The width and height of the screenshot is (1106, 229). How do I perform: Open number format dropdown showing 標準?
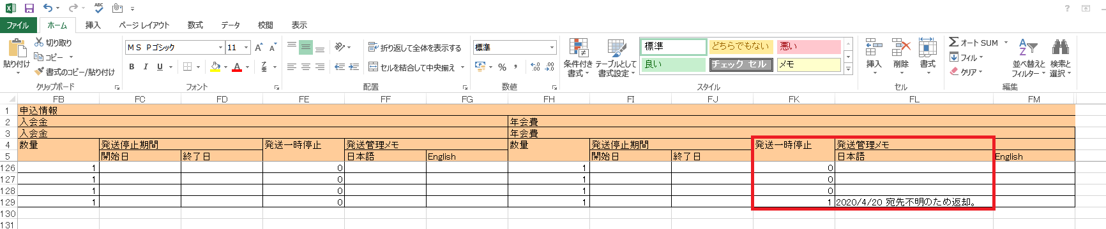[x=552, y=48]
